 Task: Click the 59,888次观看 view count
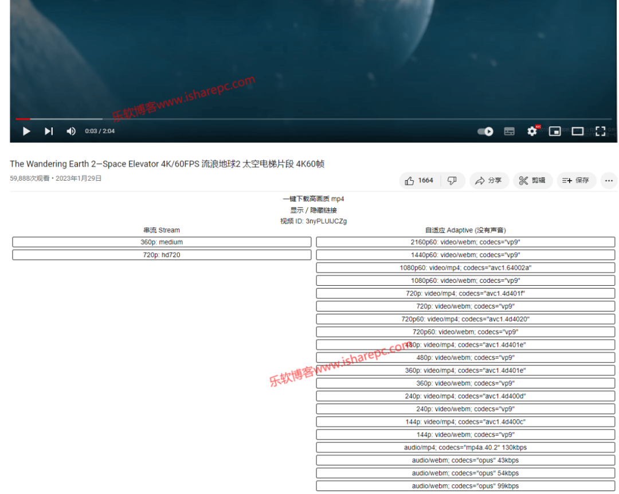pyautogui.click(x=30, y=178)
